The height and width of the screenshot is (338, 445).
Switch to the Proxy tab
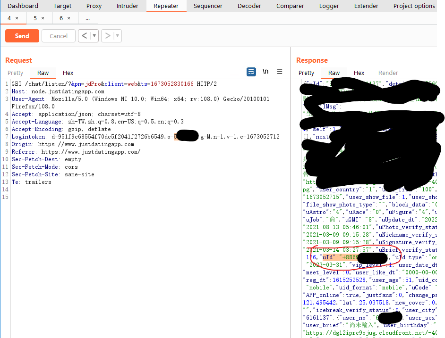[x=94, y=6]
